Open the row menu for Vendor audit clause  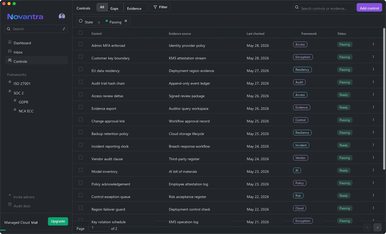click(x=373, y=157)
